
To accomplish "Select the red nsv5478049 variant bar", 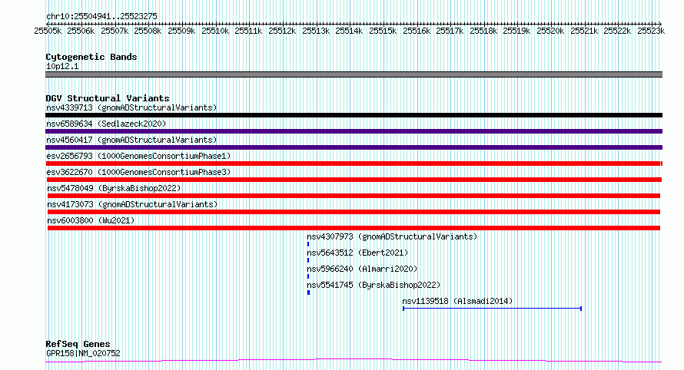I will point(354,196).
